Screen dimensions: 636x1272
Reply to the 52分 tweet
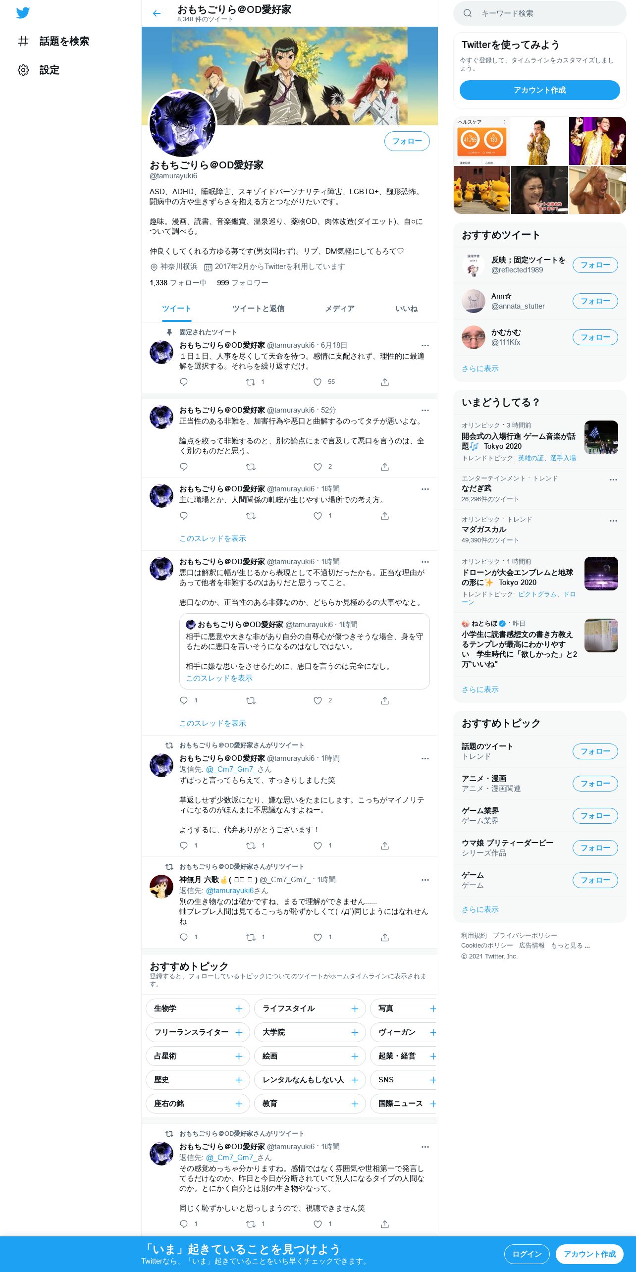click(184, 467)
